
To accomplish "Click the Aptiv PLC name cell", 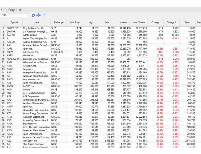I will point(36,107).
